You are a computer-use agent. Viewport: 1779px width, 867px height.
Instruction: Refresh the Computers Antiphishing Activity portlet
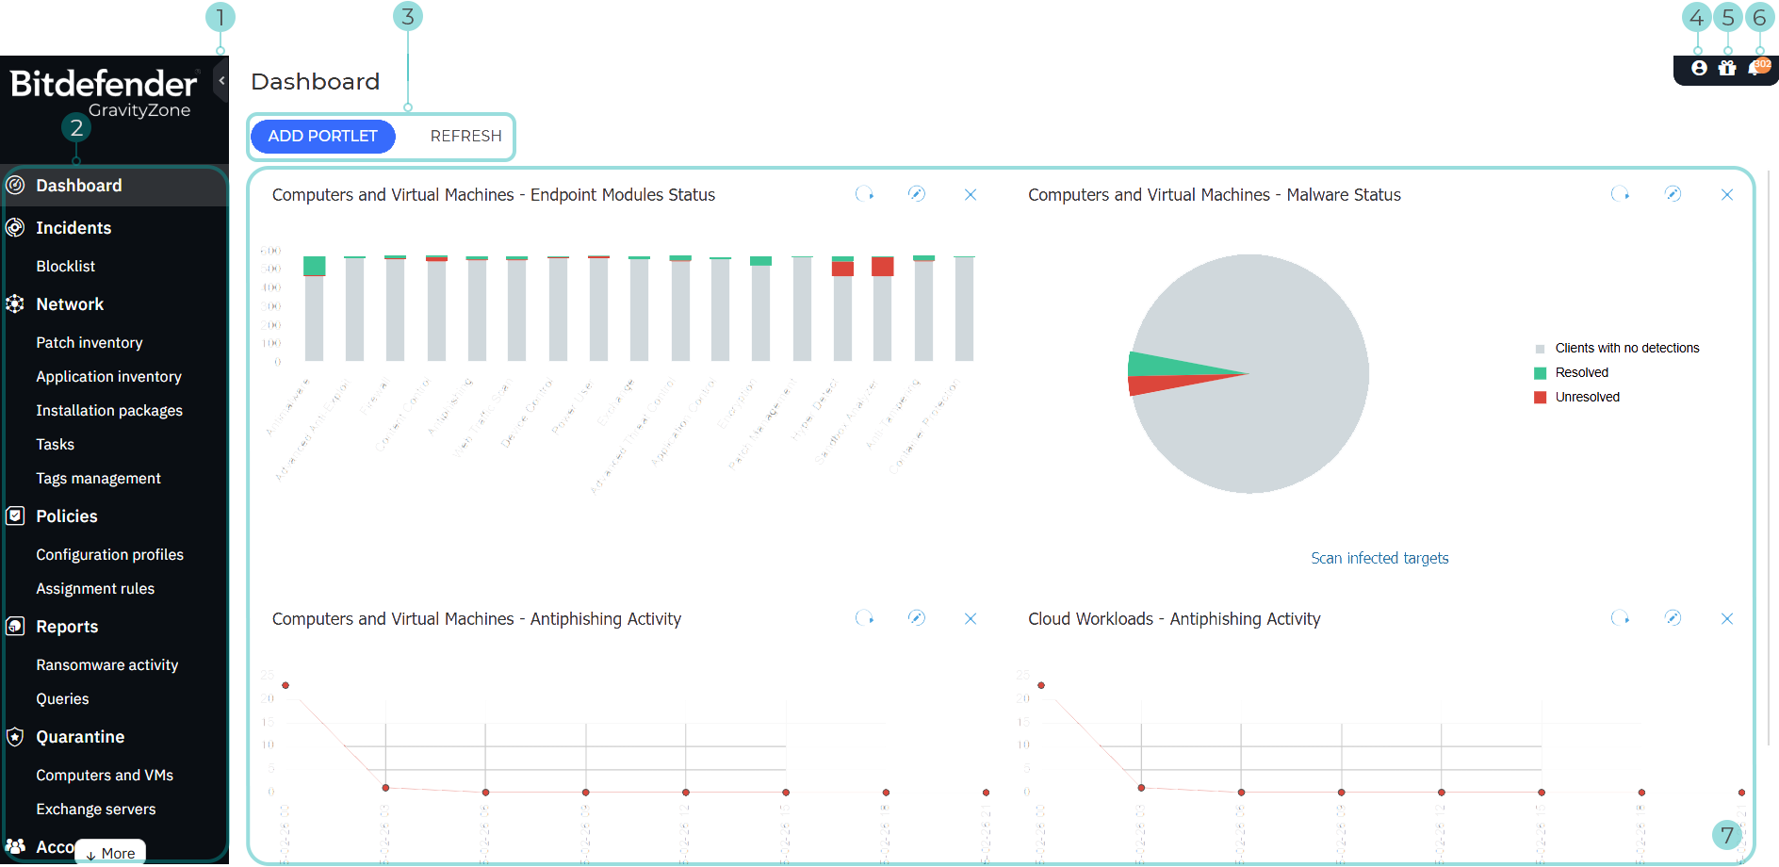pos(865,618)
